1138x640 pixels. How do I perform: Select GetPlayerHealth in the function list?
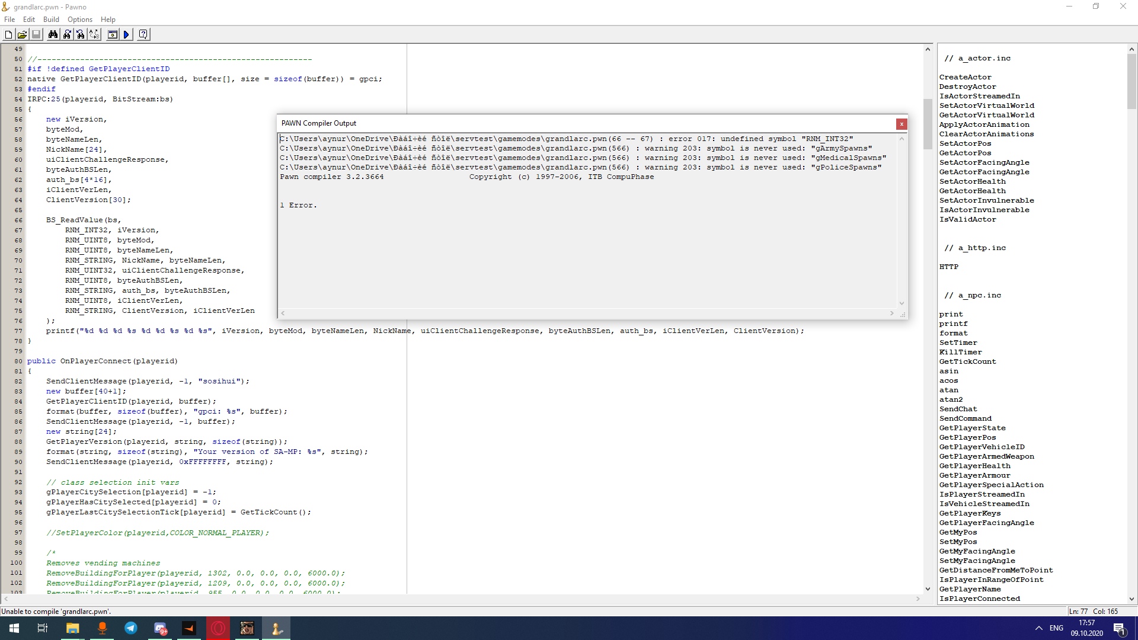point(974,466)
